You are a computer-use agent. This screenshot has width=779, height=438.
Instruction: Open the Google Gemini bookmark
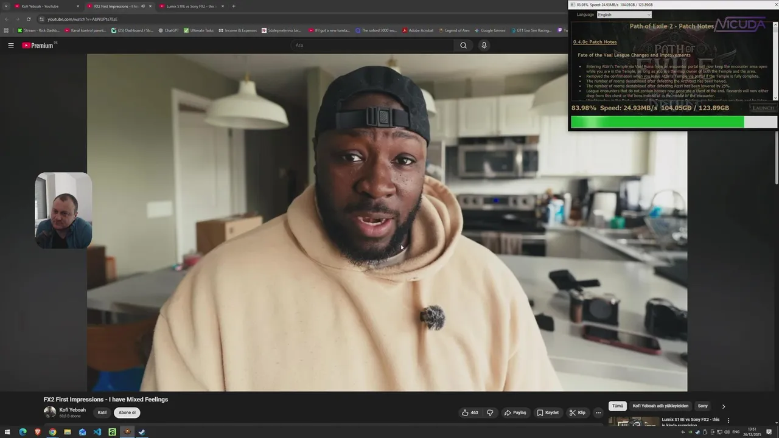tap(490, 30)
